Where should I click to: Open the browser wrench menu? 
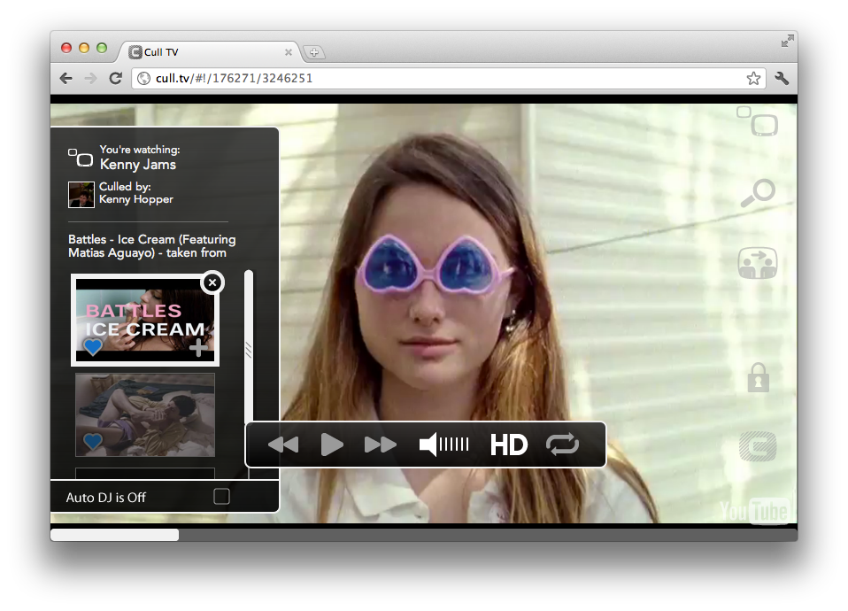(x=782, y=79)
